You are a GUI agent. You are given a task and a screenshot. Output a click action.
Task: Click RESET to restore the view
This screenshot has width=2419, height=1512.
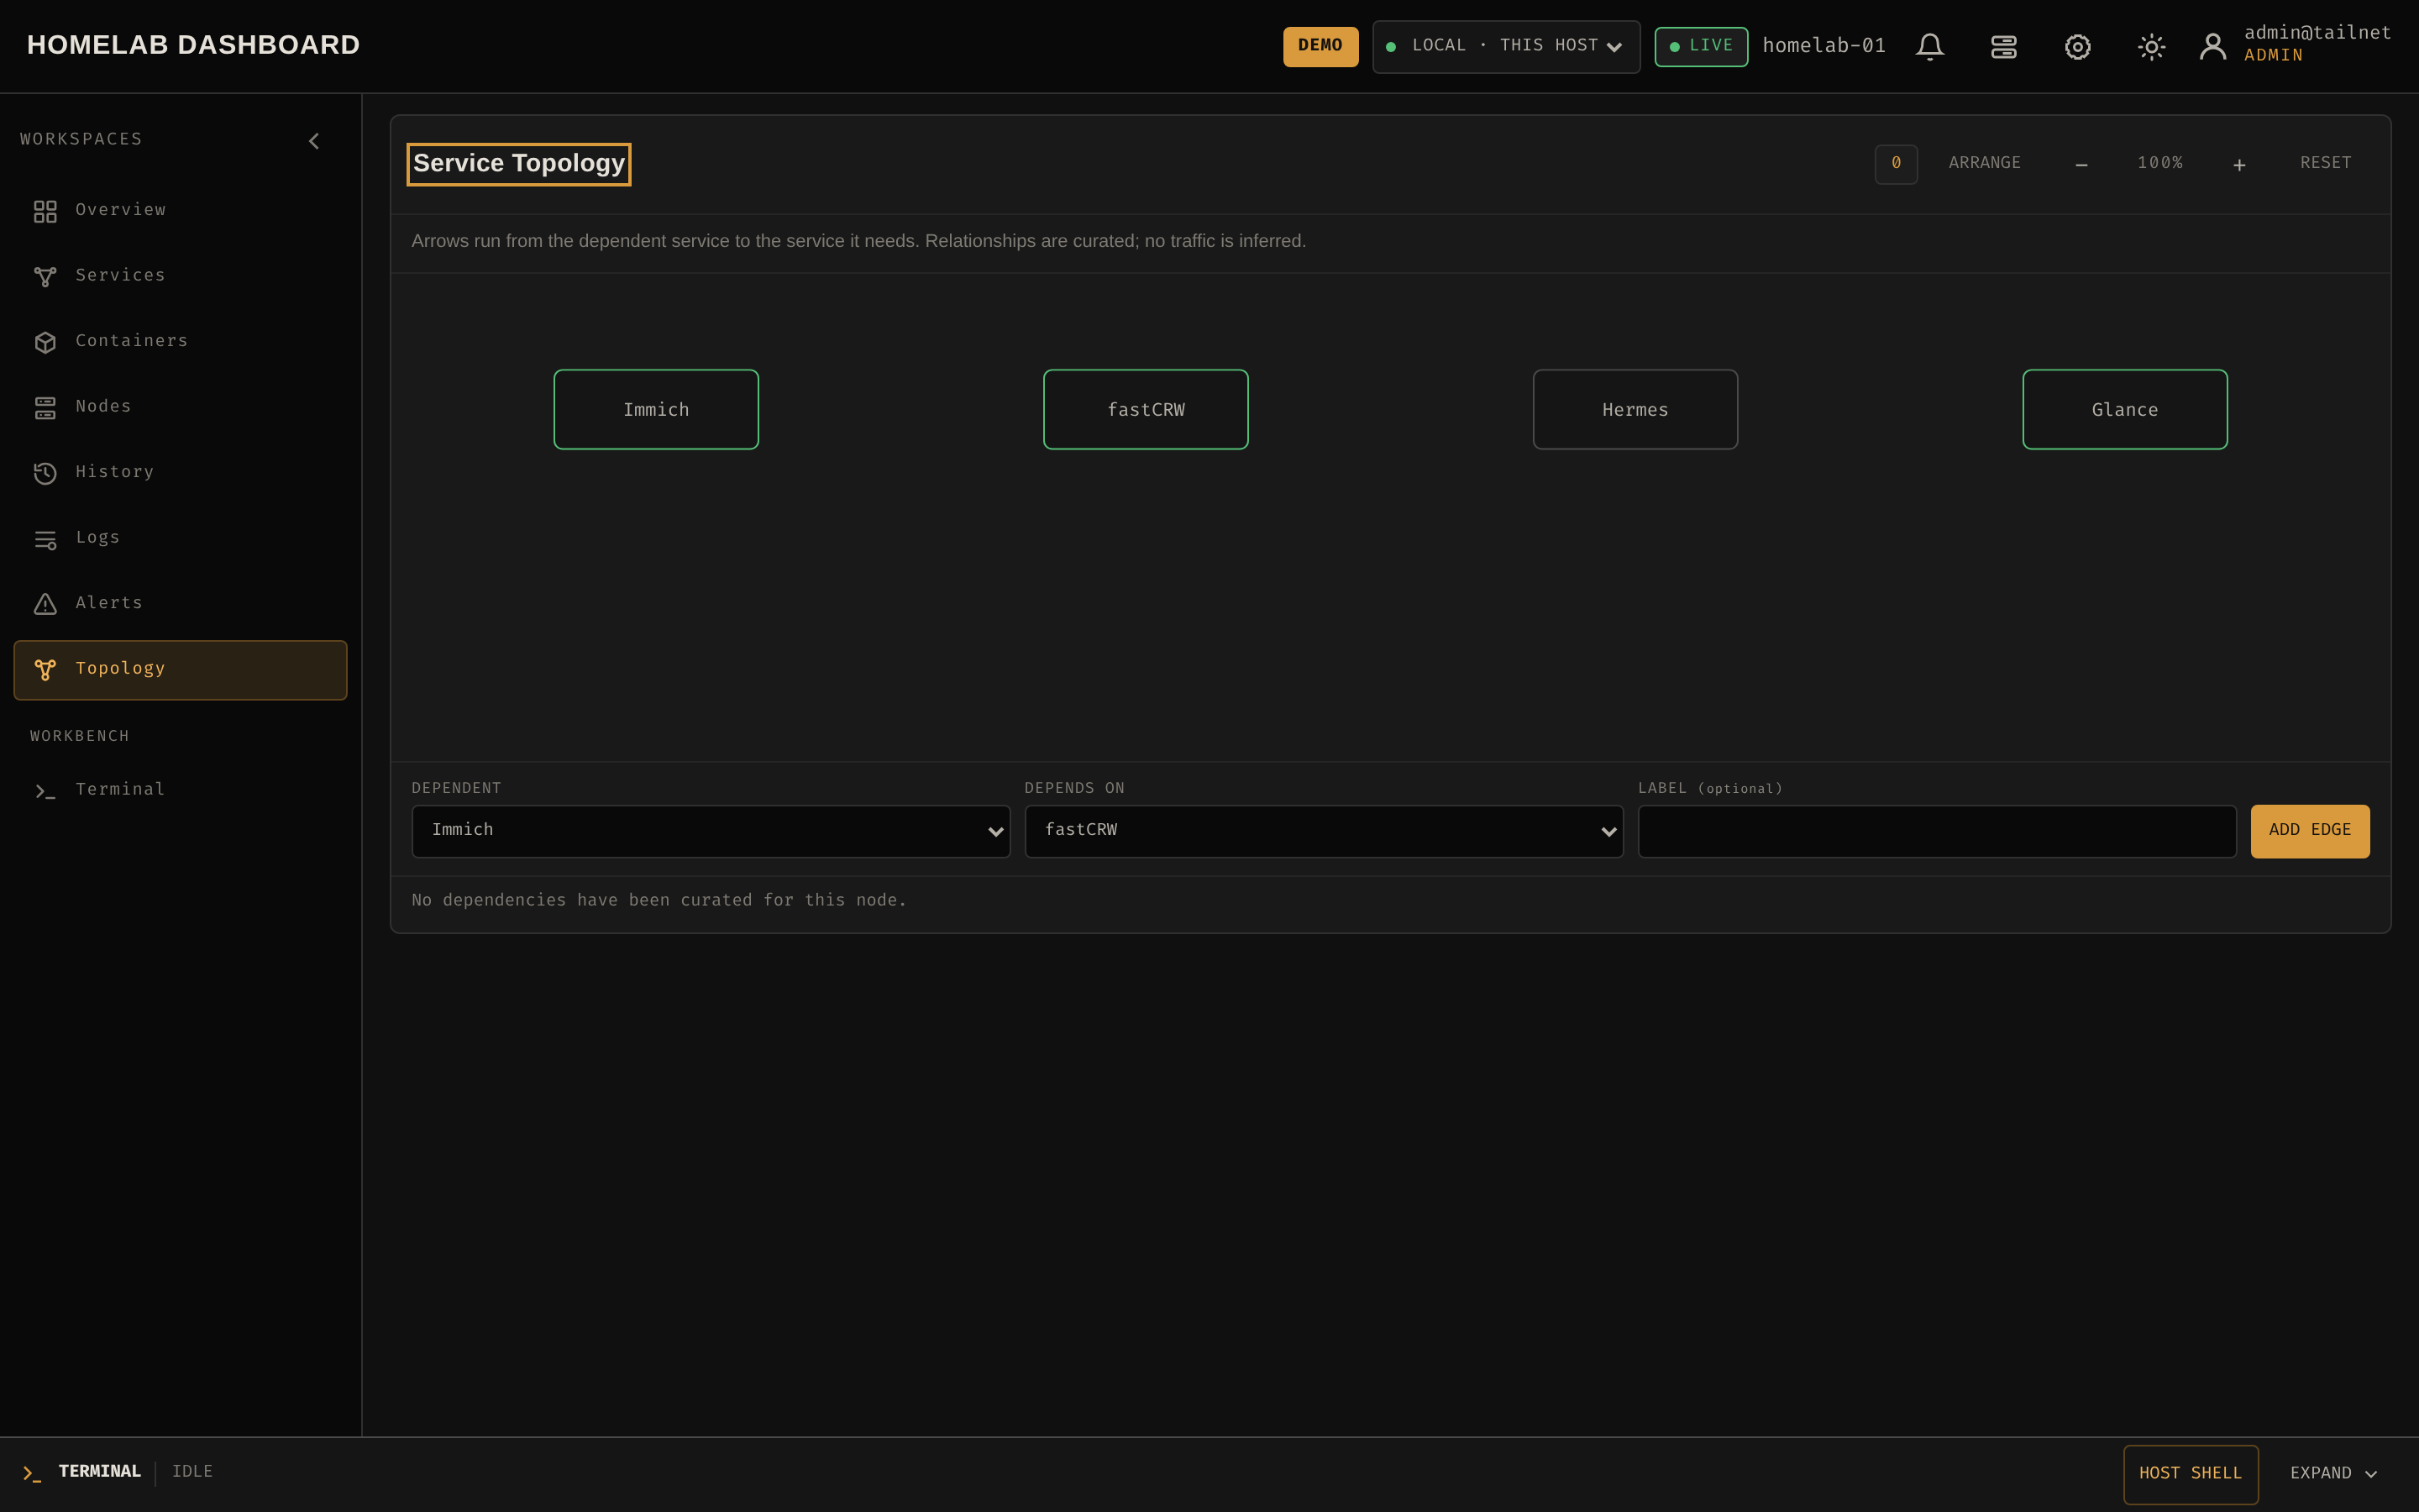pyautogui.click(x=2325, y=164)
